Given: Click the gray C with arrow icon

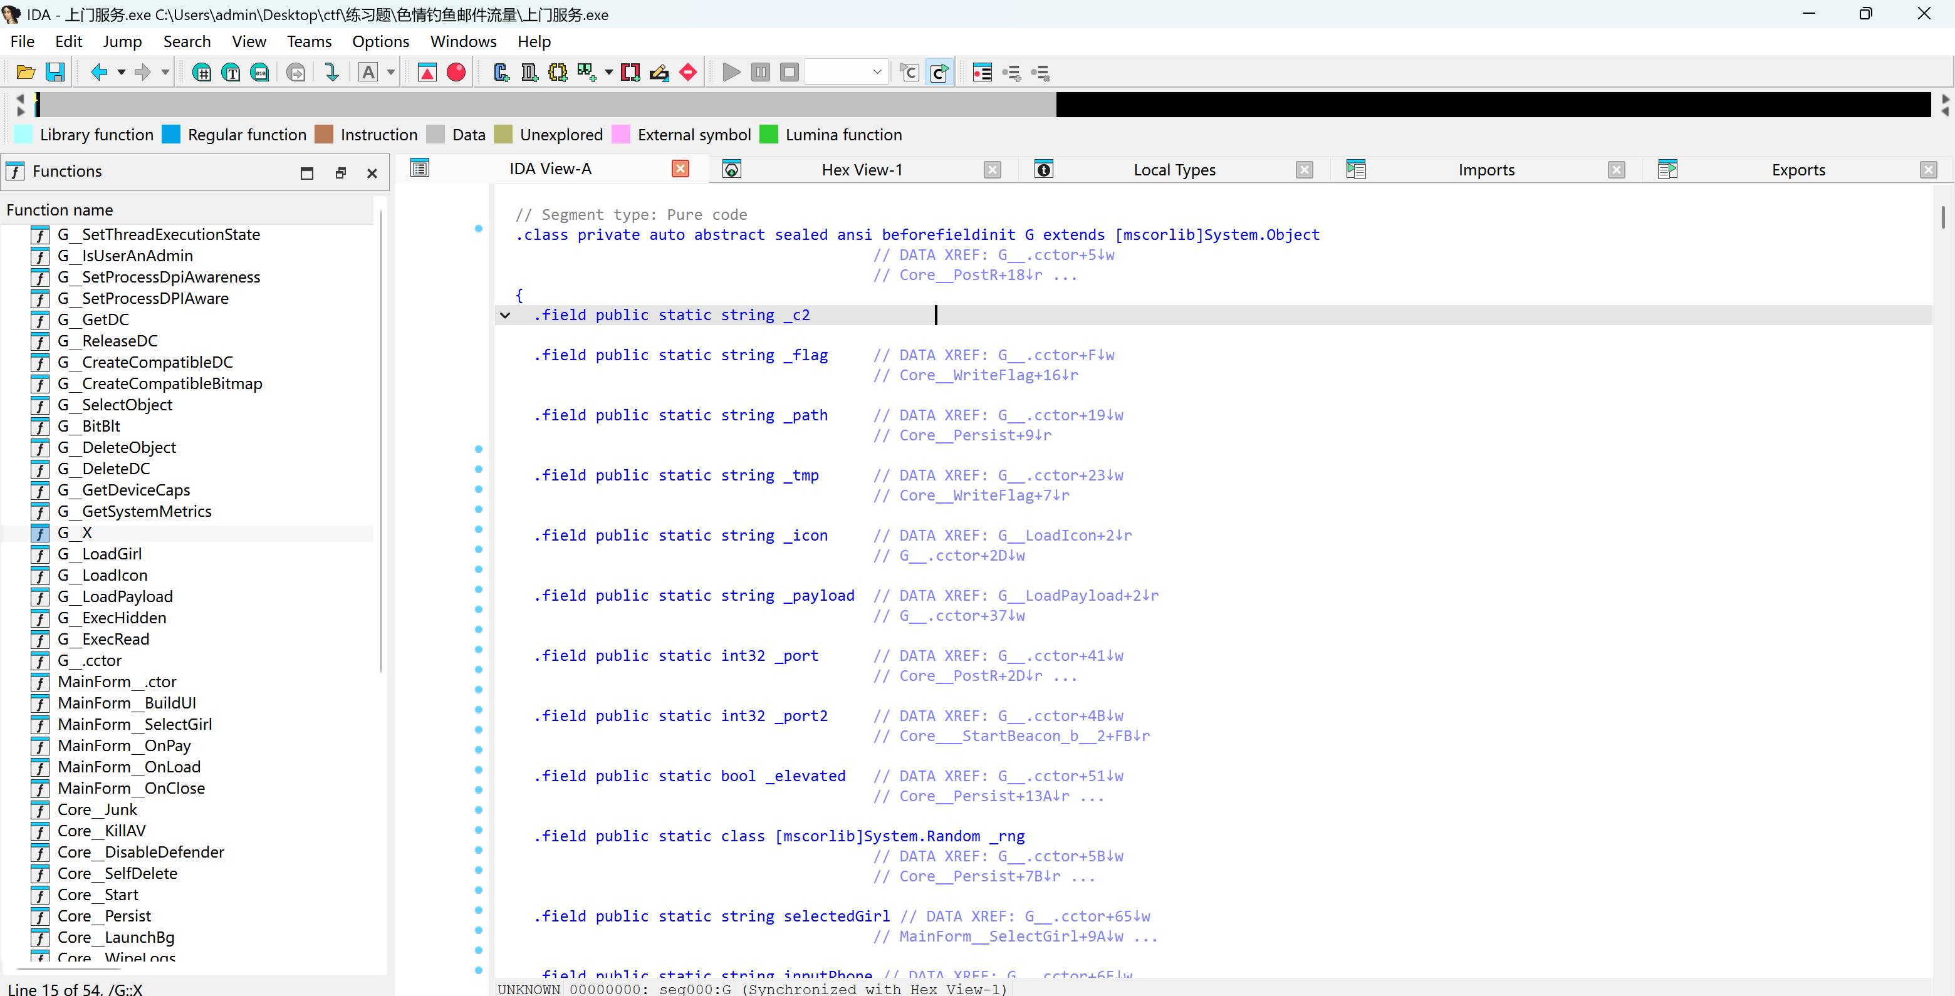Looking at the screenshot, I should [x=909, y=73].
